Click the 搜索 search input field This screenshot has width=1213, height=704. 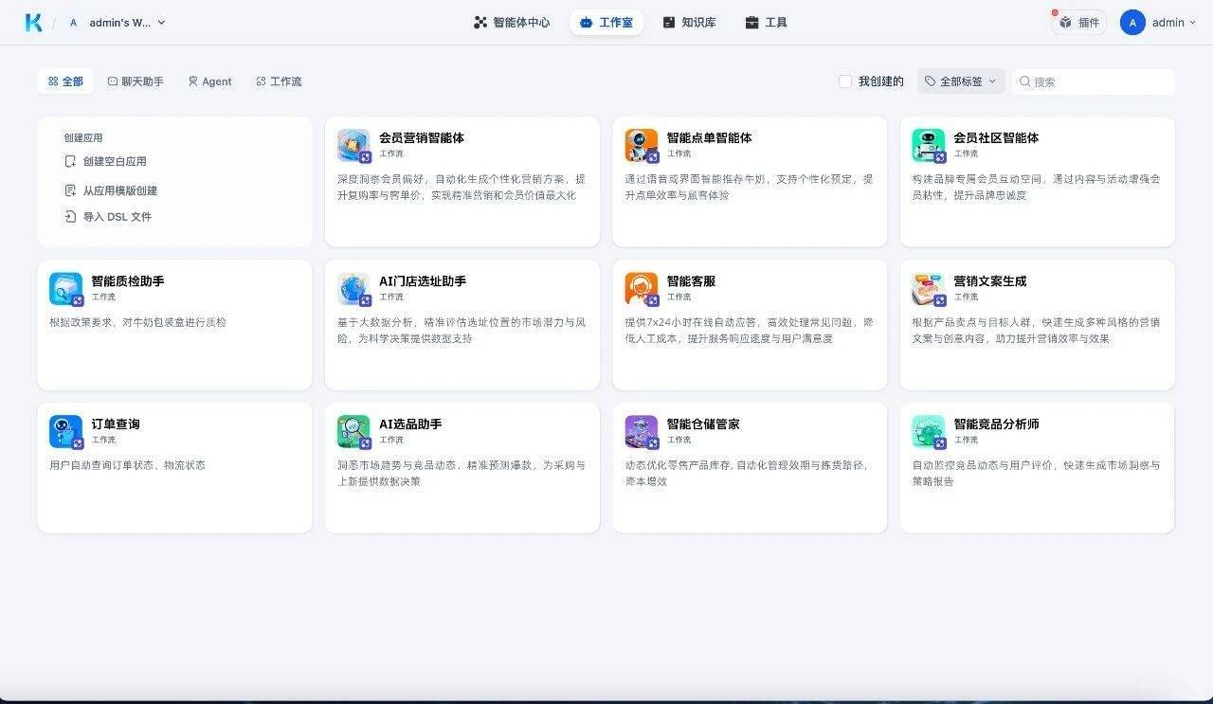1099,81
